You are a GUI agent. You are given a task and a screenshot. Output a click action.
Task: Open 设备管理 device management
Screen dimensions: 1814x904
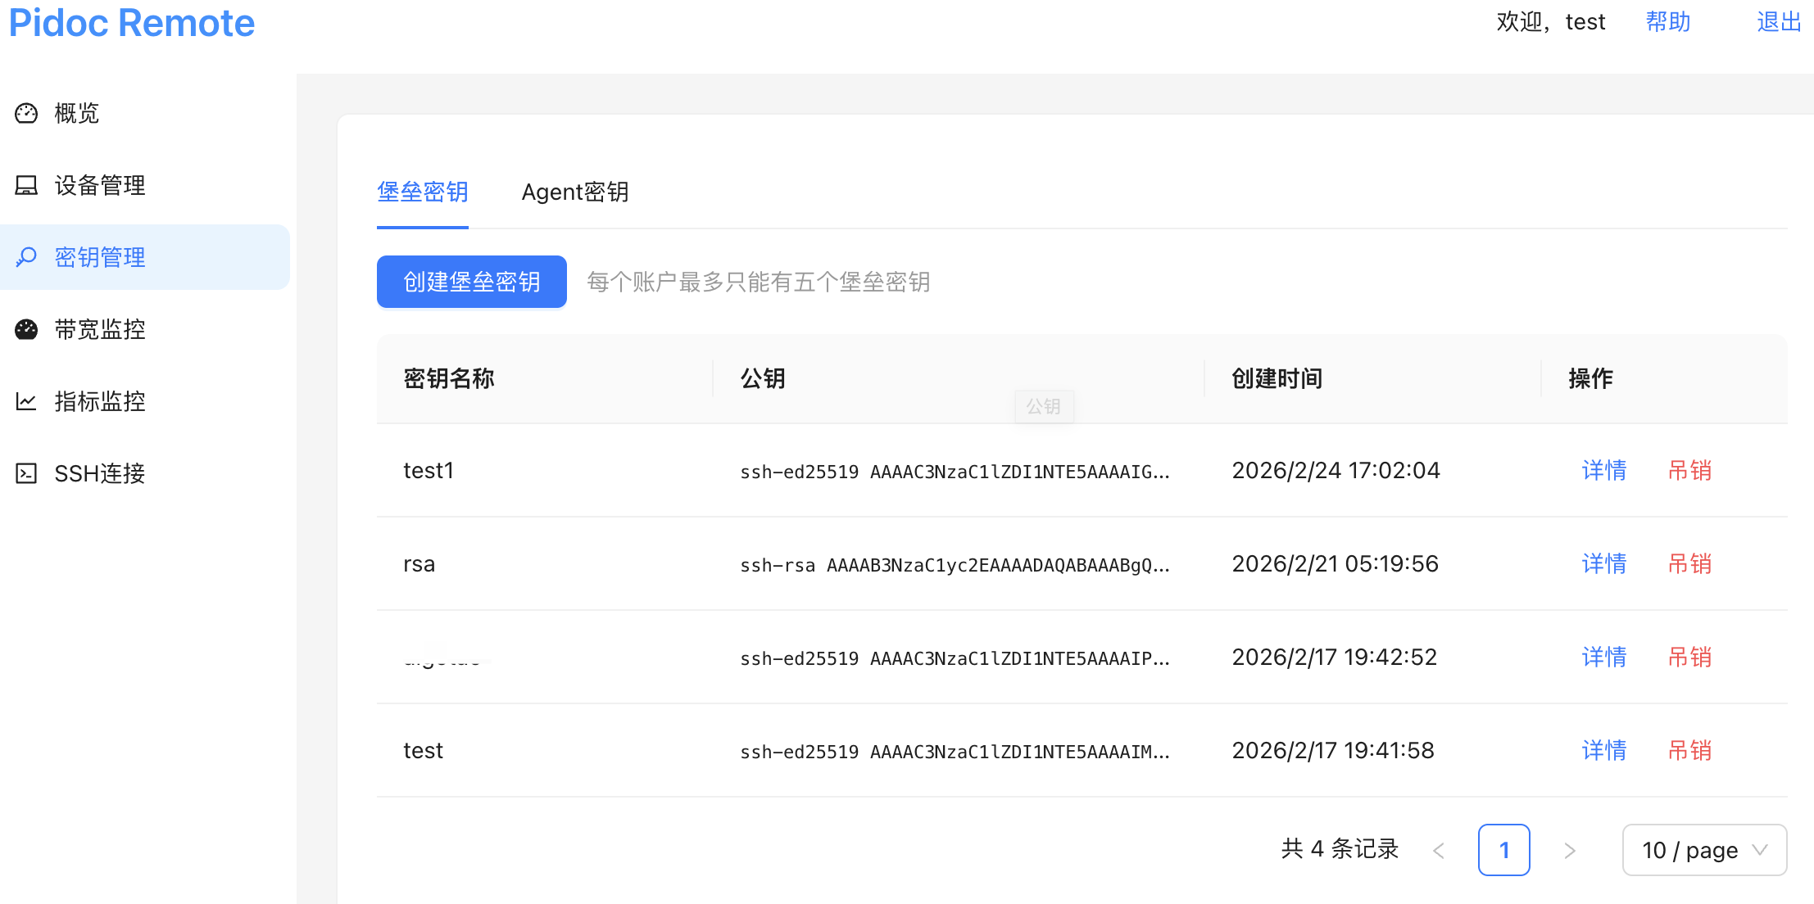point(98,185)
